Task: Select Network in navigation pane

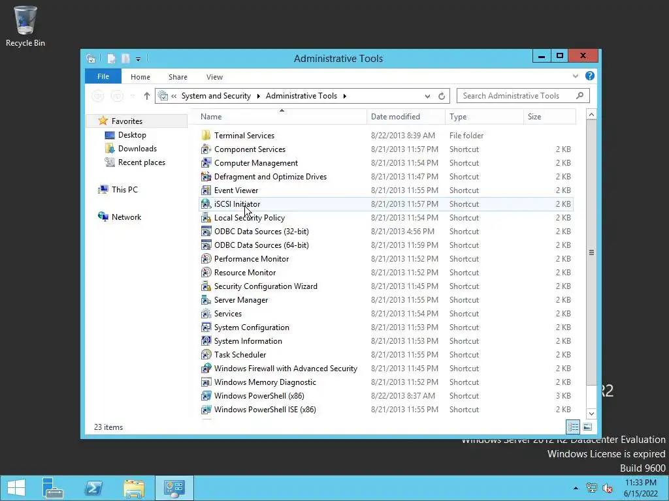Action: click(126, 217)
